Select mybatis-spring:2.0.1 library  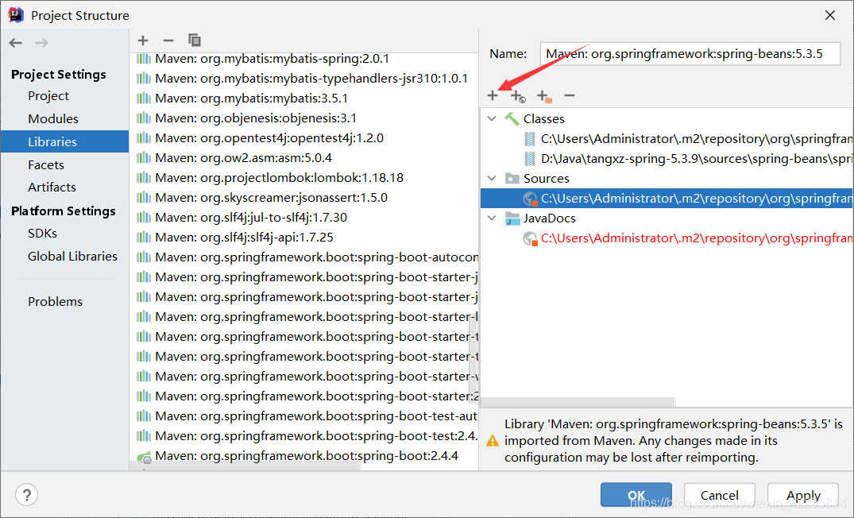tap(304, 58)
